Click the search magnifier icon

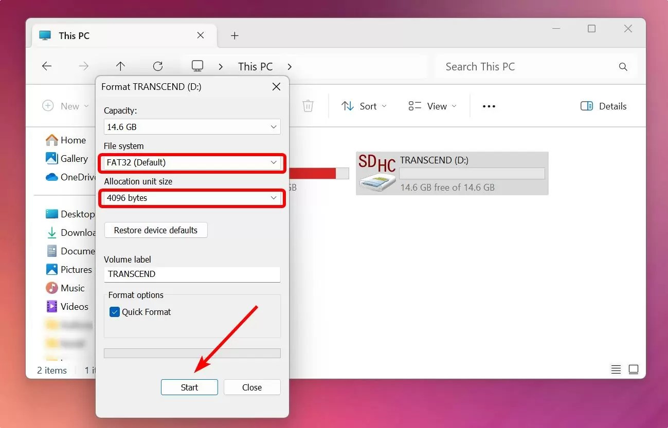[x=623, y=66]
